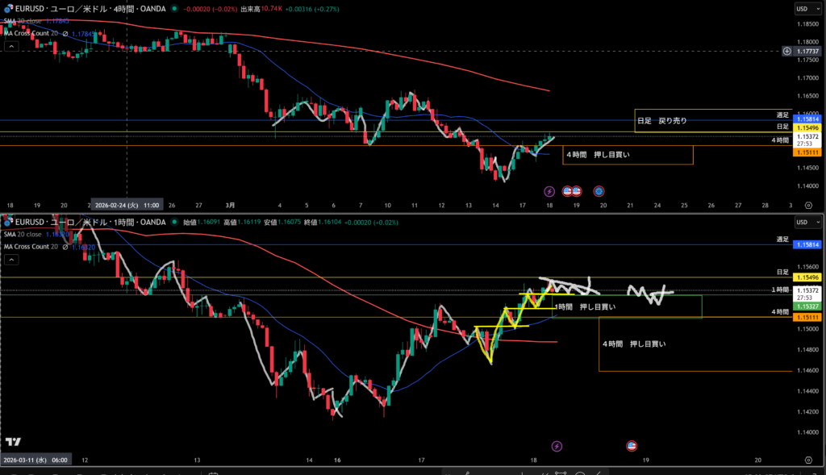Select MA Cross Count indicator on top chart
The width and height of the screenshot is (826, 475).
[32, 34]
